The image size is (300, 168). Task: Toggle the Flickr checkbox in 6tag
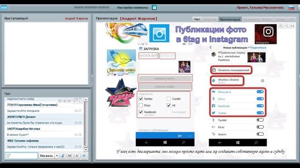point(141,105)
